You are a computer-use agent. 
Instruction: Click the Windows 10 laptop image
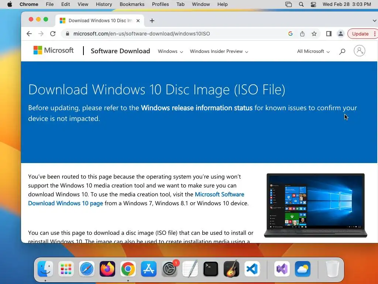tap(316, 206)
